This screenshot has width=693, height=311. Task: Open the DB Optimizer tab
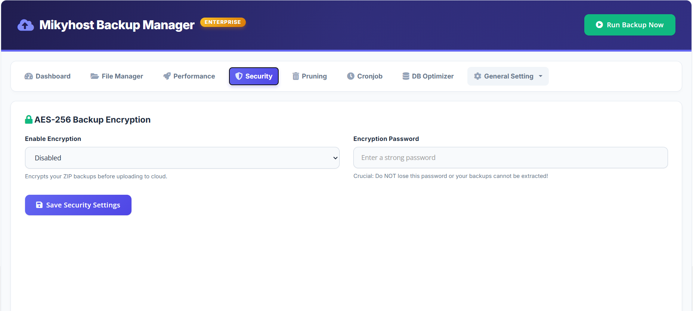pyautogui.click(x=428, y=76)
